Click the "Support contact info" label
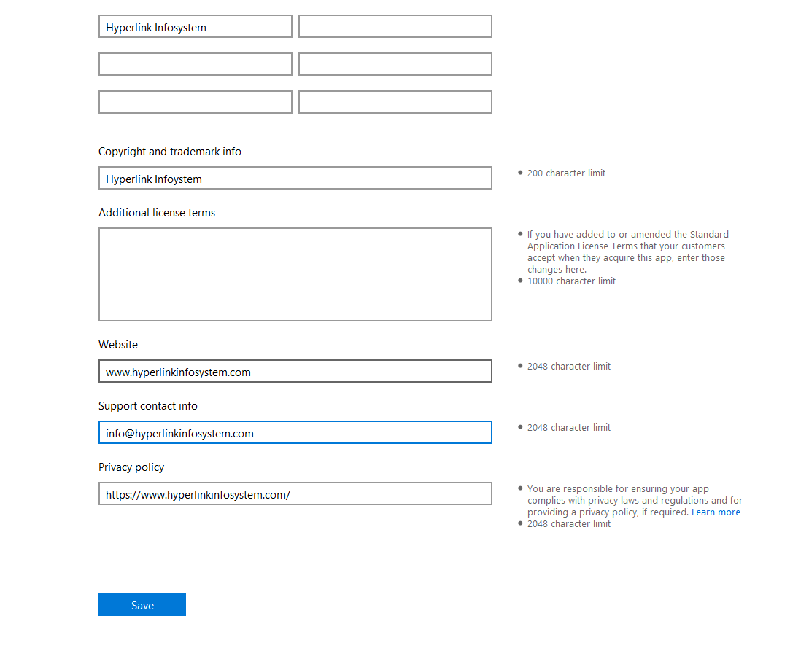The image size is (809, 648). pyautogui.click(x=148, y=406)
